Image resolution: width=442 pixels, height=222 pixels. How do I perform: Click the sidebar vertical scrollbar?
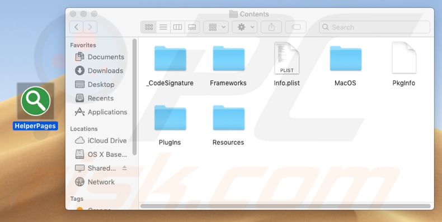tap(134, 97)
